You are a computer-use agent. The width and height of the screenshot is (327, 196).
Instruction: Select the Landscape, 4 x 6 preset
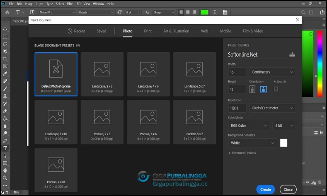point(148,74)
